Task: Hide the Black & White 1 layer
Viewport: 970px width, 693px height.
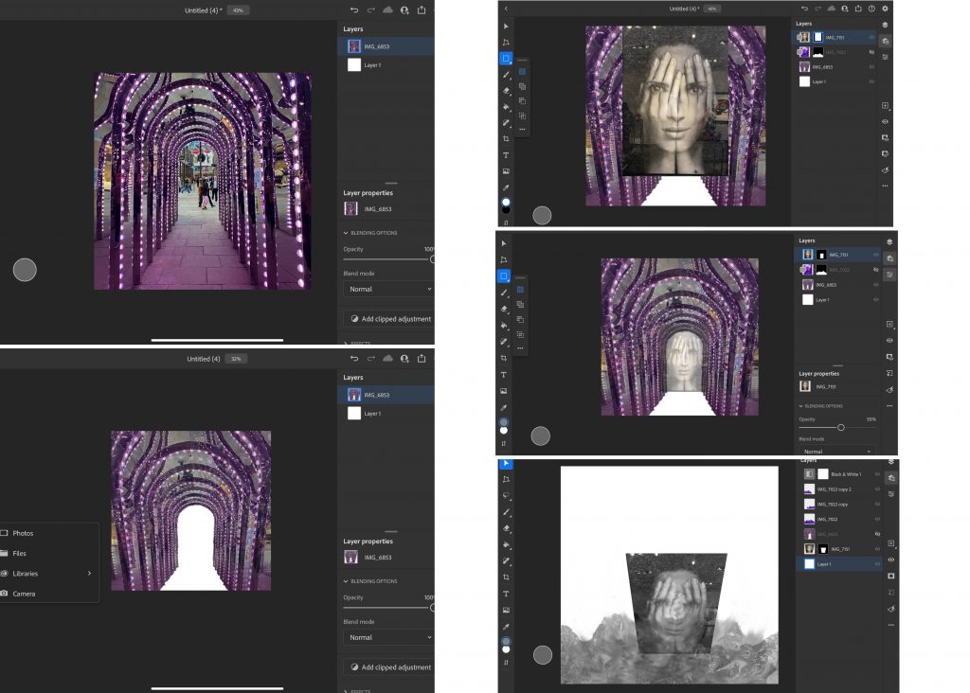Action: coord(877,473)
